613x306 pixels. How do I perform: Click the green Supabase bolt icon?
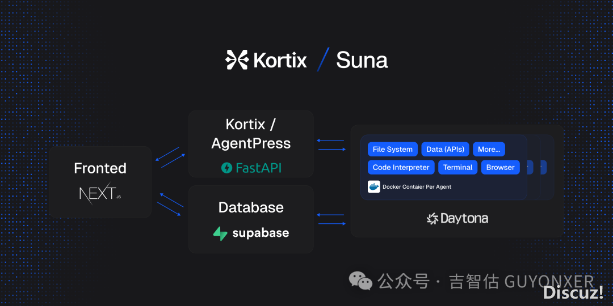click(220, 233)
